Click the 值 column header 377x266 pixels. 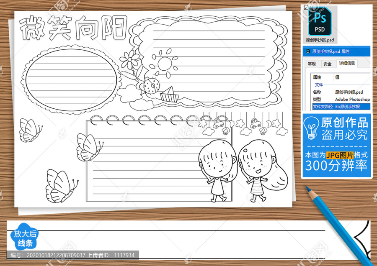[x=337, y=77]
